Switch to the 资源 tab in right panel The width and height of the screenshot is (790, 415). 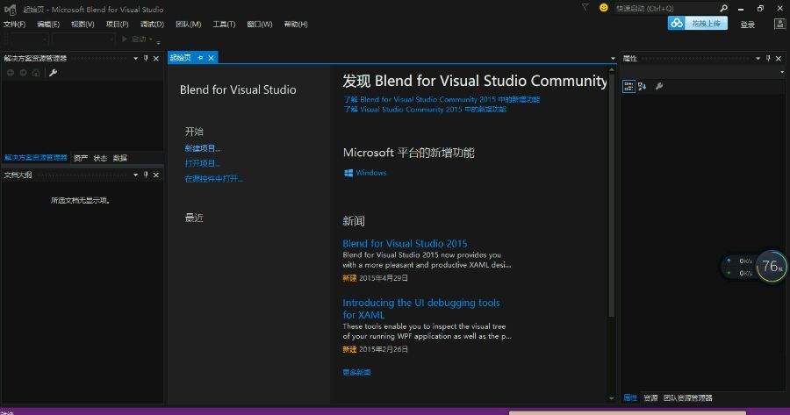pyautogui.click(x=650, y=397)
